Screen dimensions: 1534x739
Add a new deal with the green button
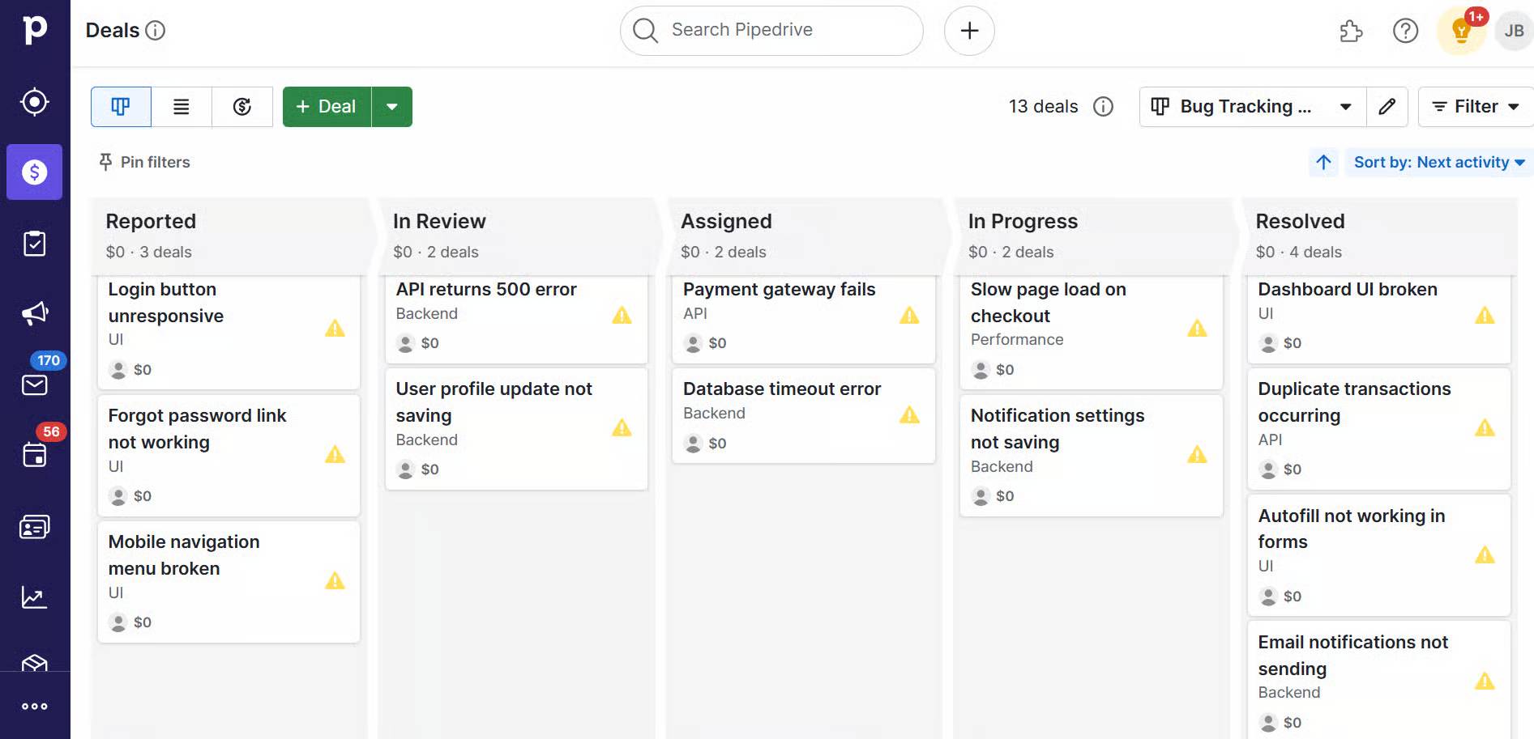point(326,106)
